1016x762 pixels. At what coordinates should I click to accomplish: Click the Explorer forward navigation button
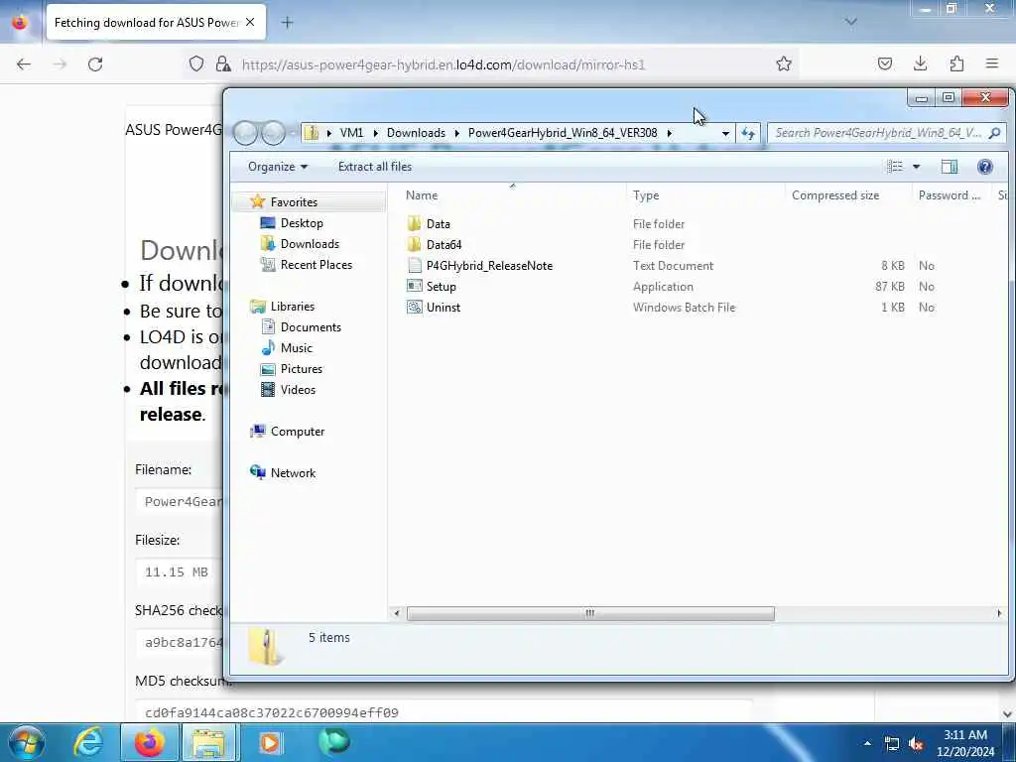(x=273, y=133)
